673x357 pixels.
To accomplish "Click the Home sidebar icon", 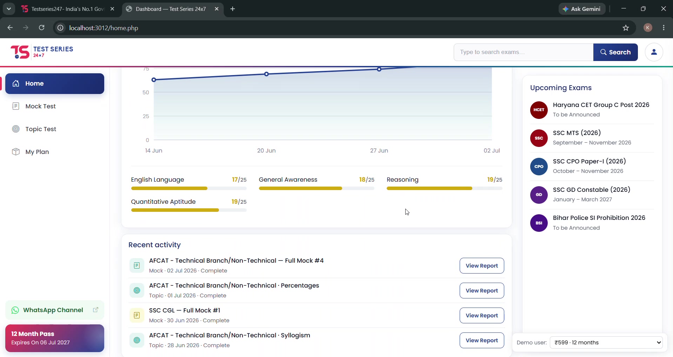I will [x=16, y=83].
